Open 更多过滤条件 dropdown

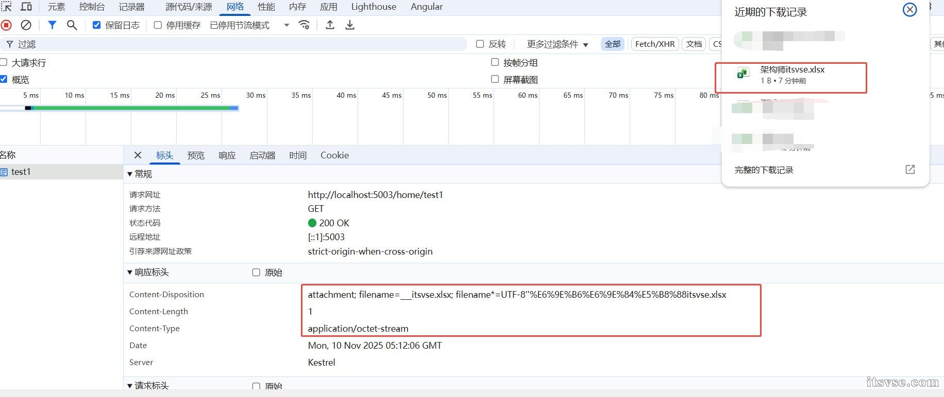pyautogui.click(x=557, y=44)
